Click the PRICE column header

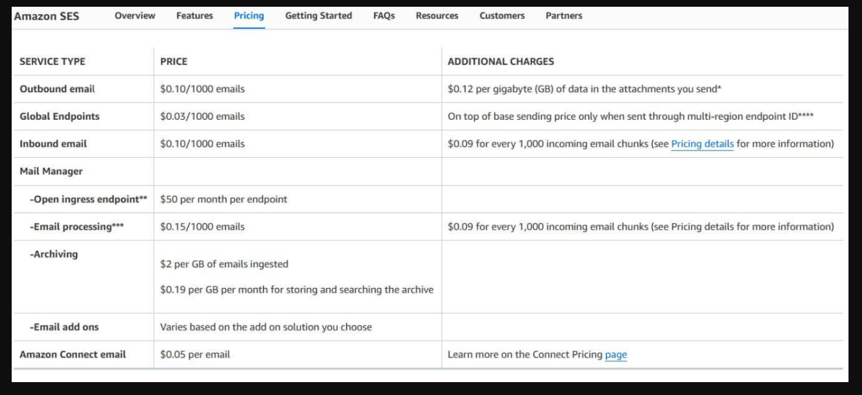pos(173,61)
